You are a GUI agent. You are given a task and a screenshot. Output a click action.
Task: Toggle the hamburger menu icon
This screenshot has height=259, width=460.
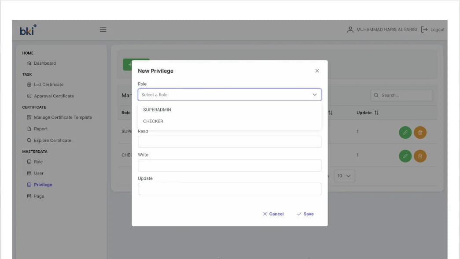point(103,30)
